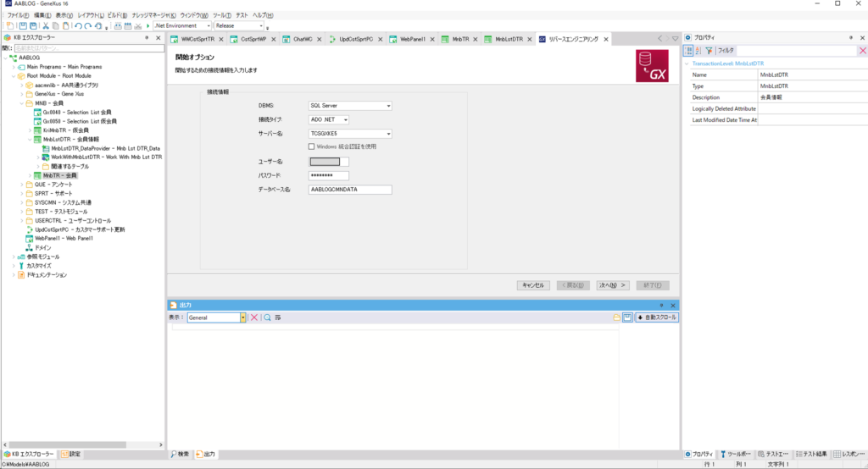Switch to the 設定 tab in the left panel
Viewport: 868px width, 469px height.
coord(71,454)
